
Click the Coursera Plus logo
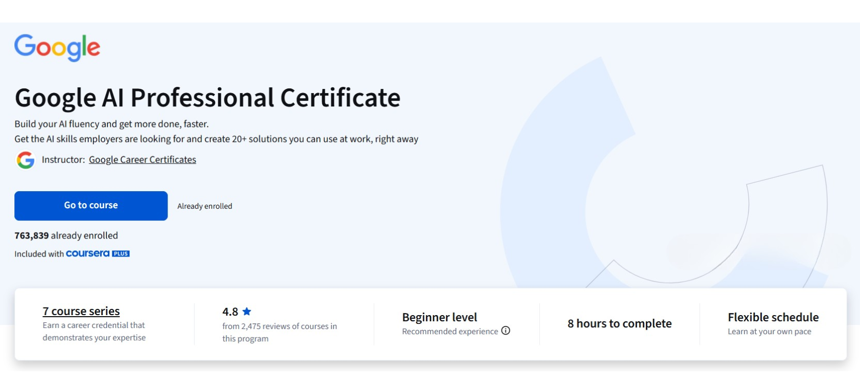[x=98, y=253]
